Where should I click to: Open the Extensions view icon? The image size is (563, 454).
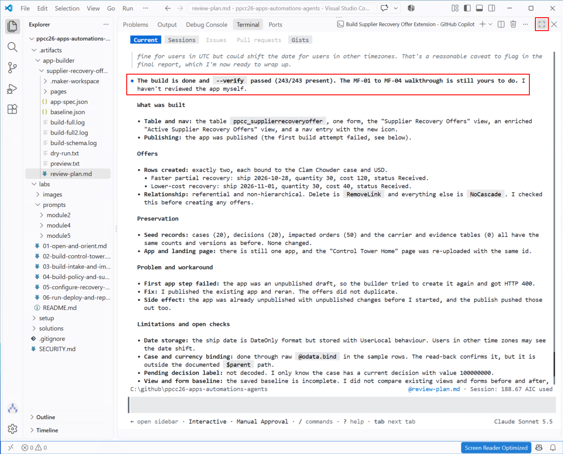point(13,109)
